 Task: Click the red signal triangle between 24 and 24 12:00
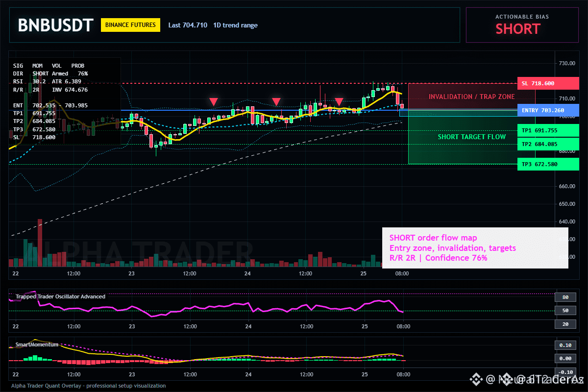276,102
